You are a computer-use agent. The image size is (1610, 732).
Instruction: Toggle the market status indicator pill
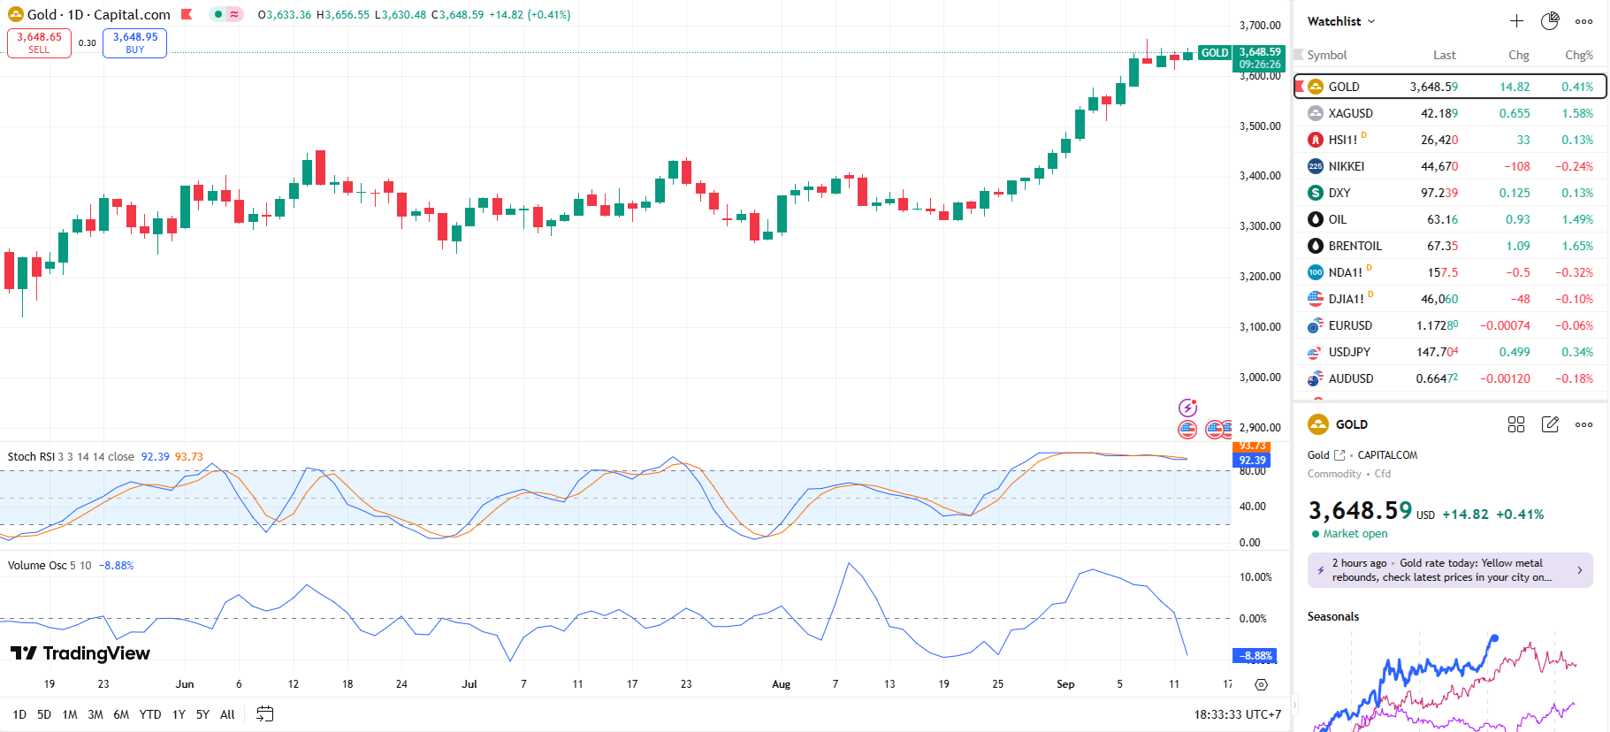[x=225, y=14]
